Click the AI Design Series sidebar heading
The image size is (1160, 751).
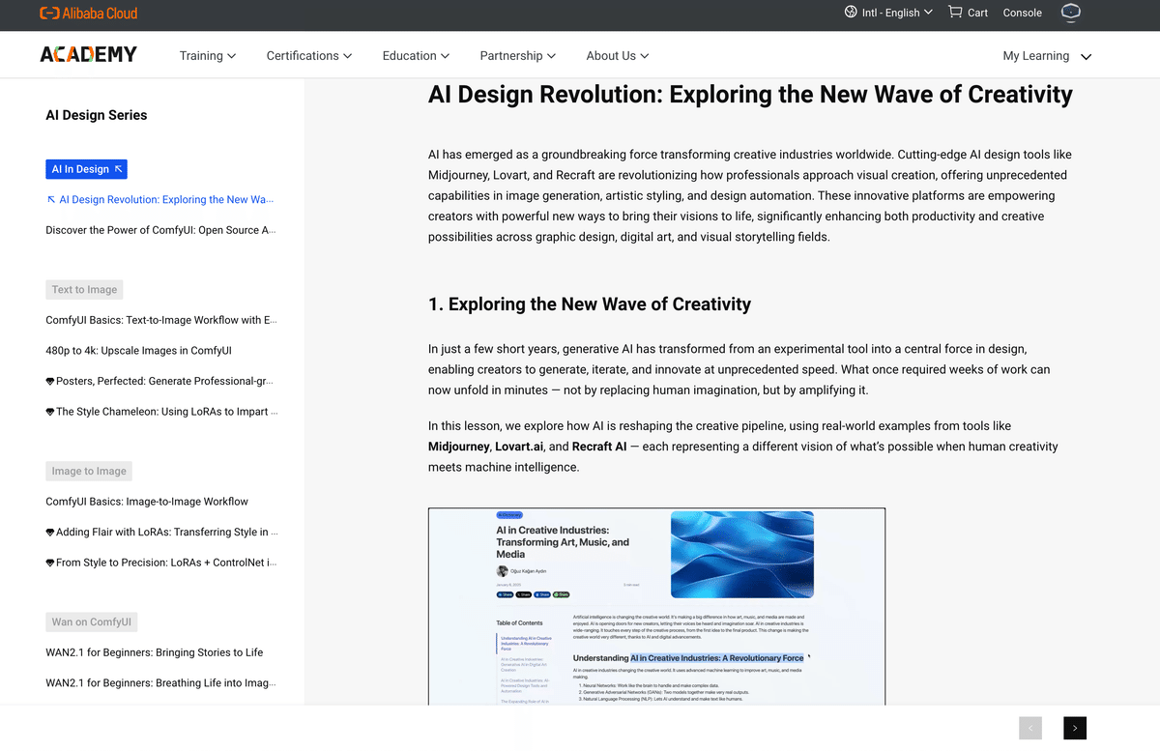point(97,115)
